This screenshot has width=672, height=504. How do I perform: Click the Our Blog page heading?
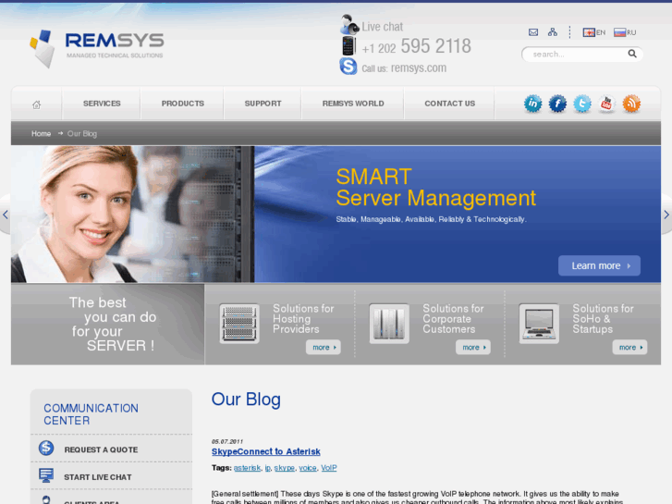(x=246, y=400)
